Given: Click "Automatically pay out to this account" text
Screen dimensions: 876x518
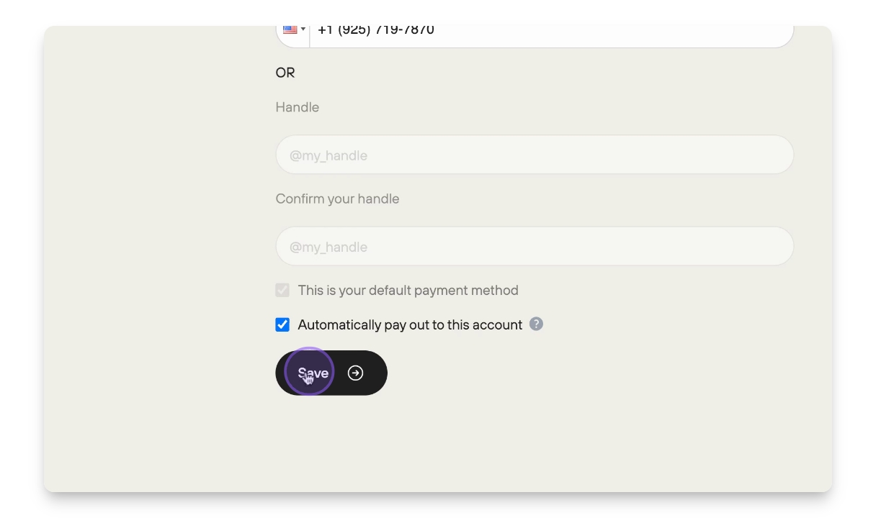Looking at the screenshot, I should tap(410, 324).
